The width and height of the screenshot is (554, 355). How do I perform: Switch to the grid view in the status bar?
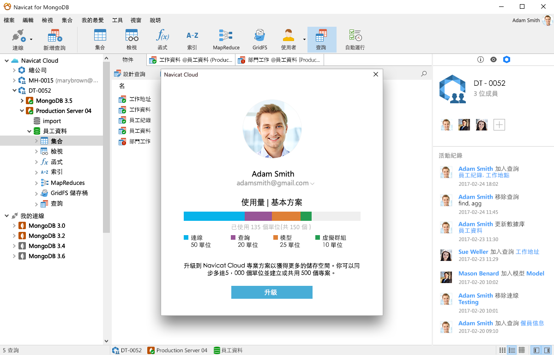coord(522,350)
